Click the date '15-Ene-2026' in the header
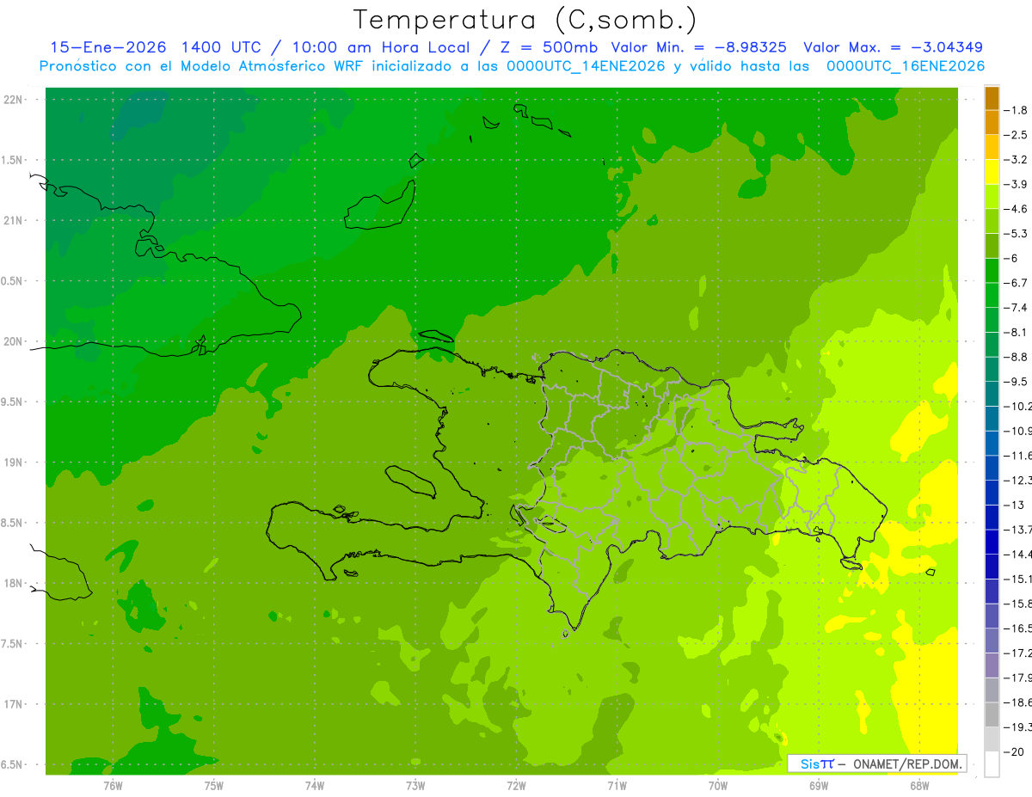 tap(108, 47)
